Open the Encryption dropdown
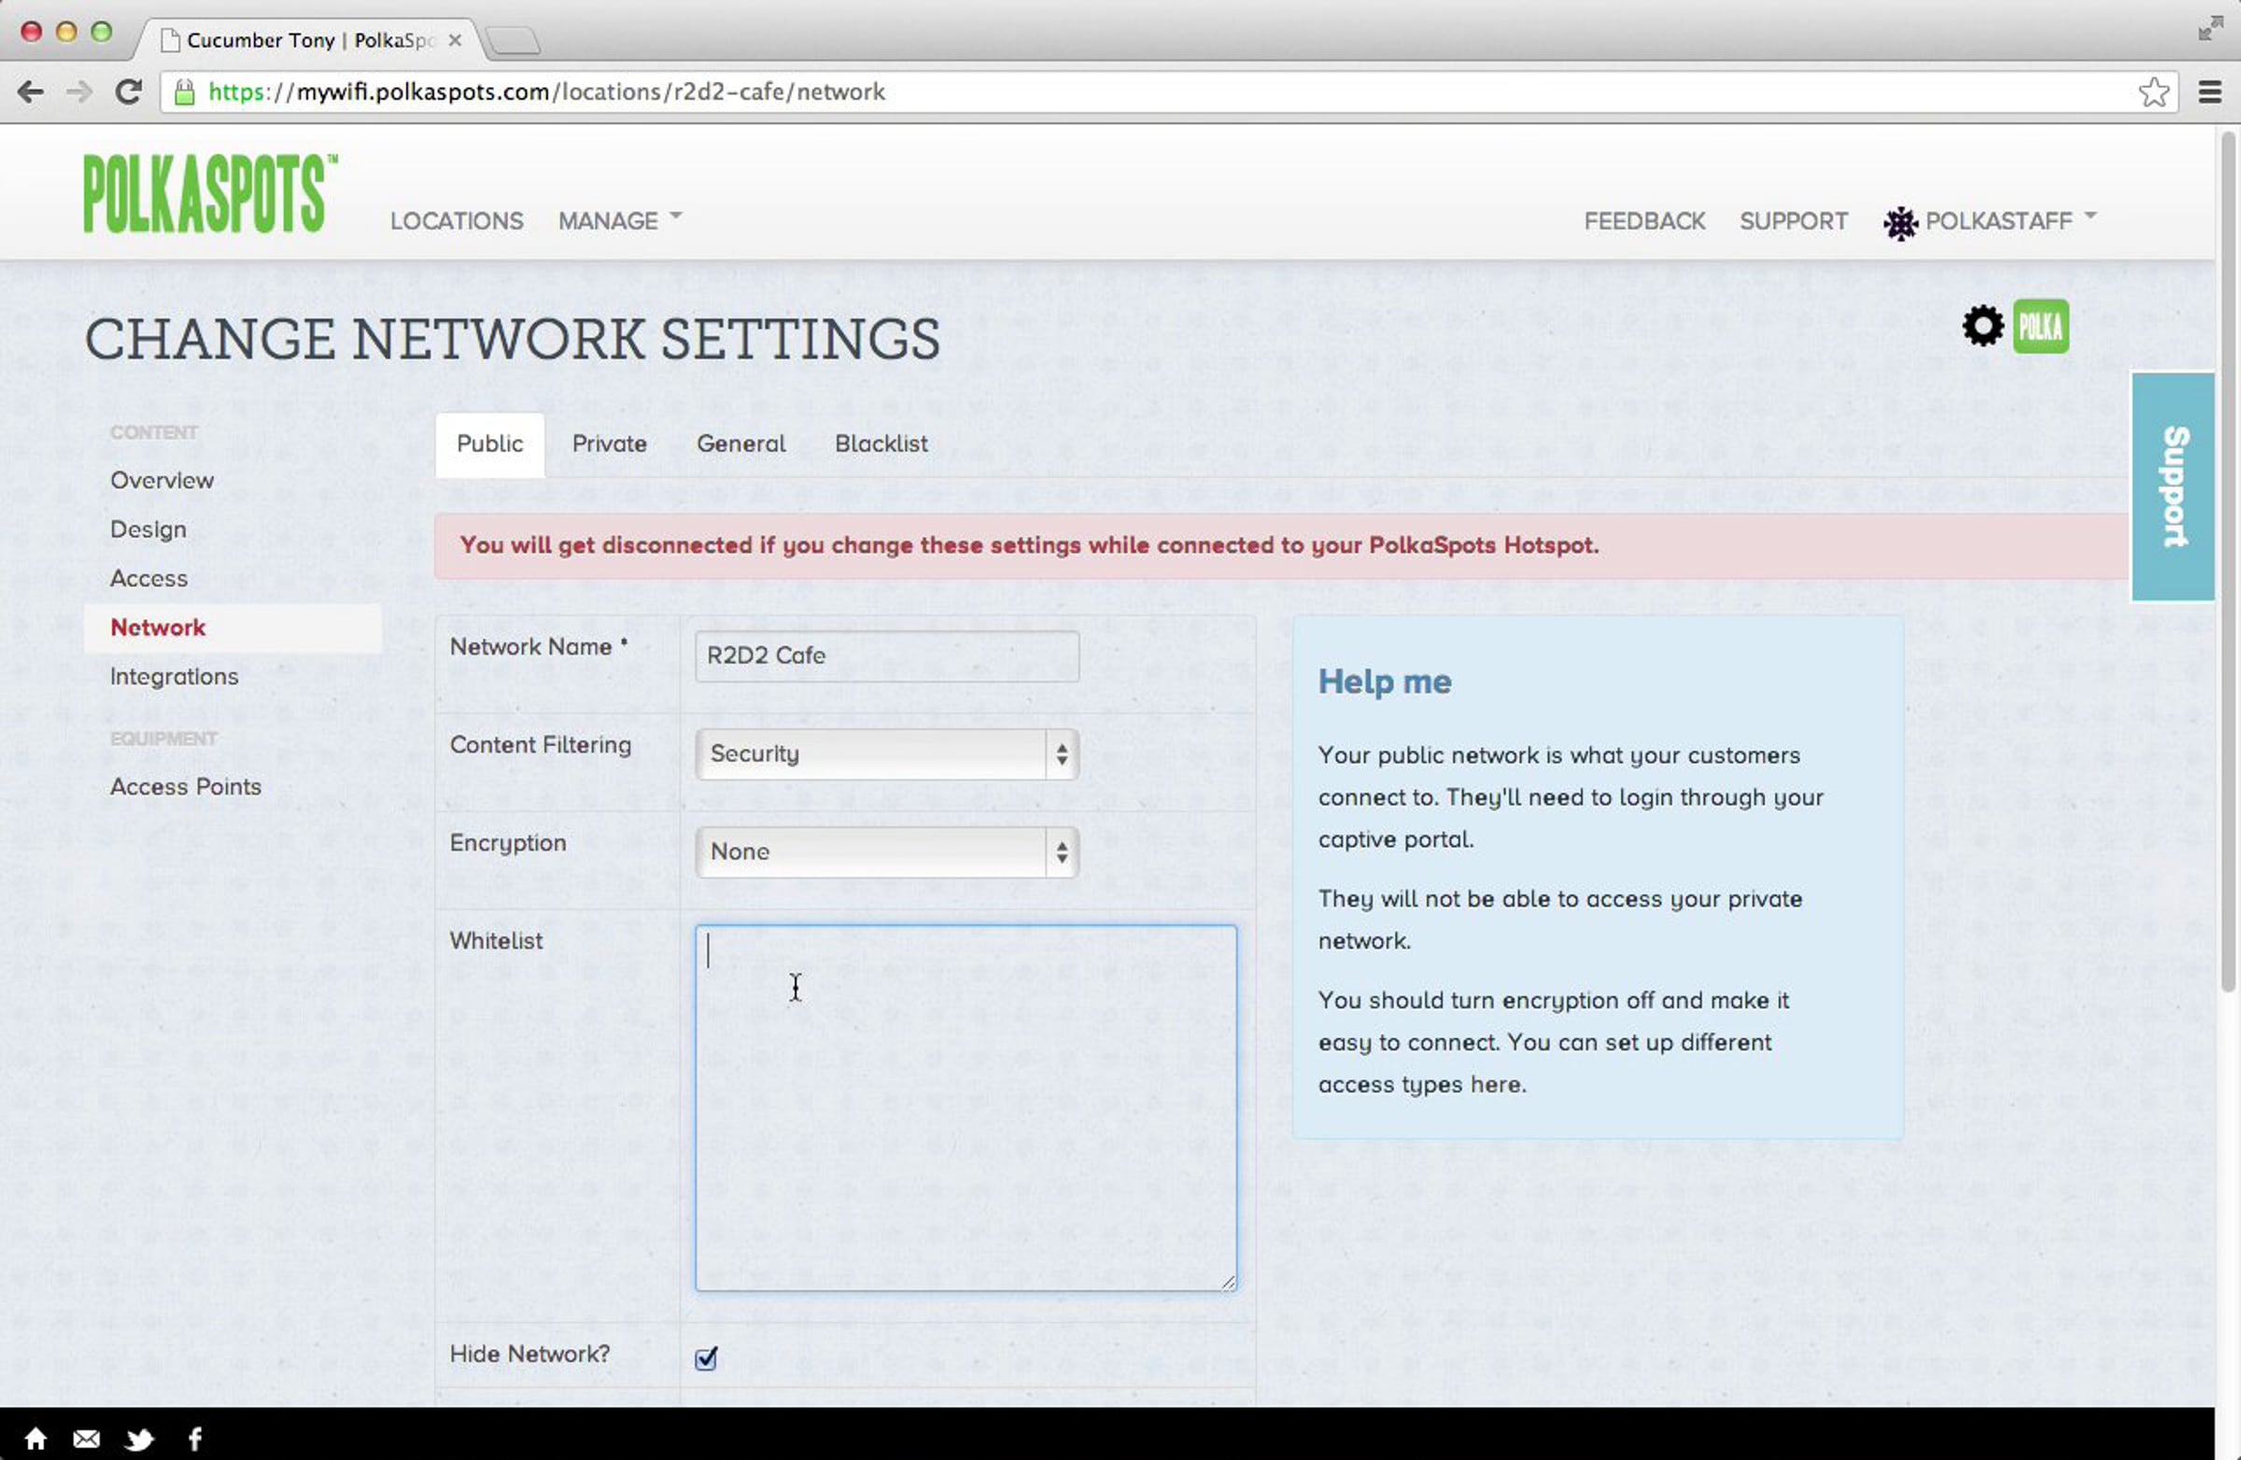This screenshot has width=2241, height=1460. pyautogui.click(x=886, y=852)
